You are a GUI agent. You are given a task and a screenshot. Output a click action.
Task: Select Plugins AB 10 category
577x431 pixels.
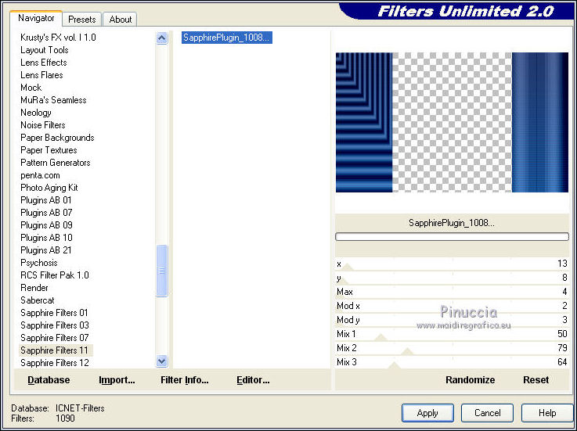46,238
